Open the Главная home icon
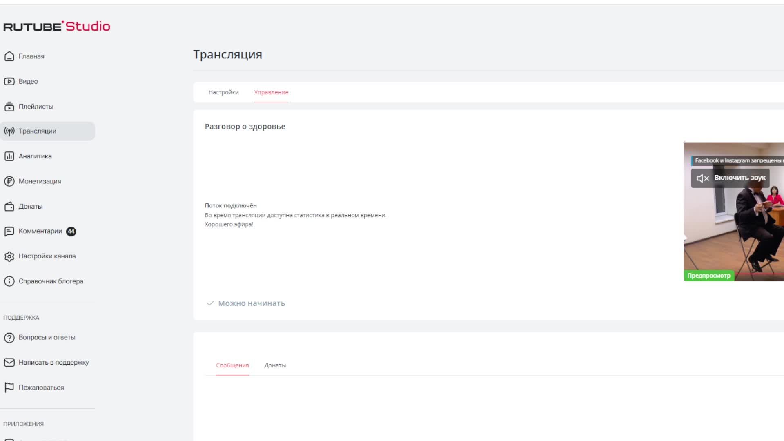 [x=9, y=56]
